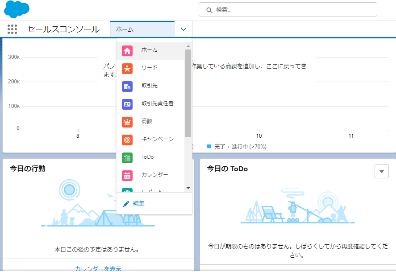The width and height of the screenshot is (396, 272).
Task: Click the ホーム tab in console bar
Action: click(142, 29)
